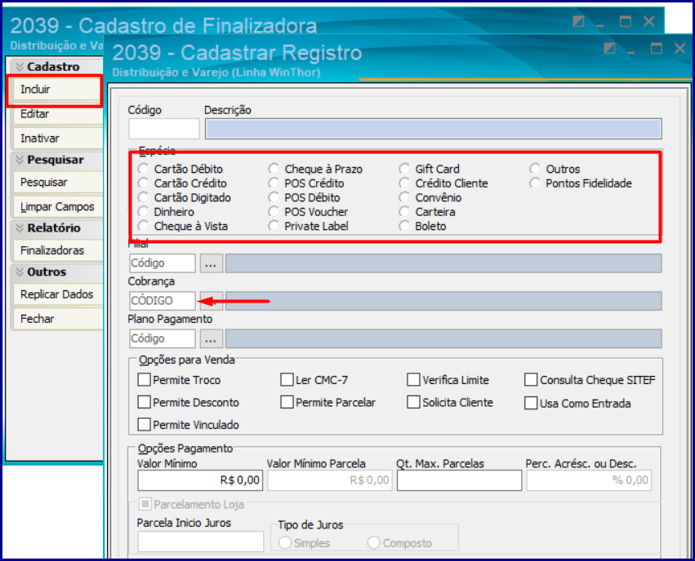Viewport: 695px width, 561px height.
Task: Click the Valor Mínimo field
Action: click(200, 480)
